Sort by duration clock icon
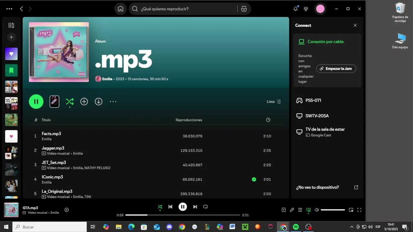The image size is (413, 232). pyautogui.click(x=268, y=120)
